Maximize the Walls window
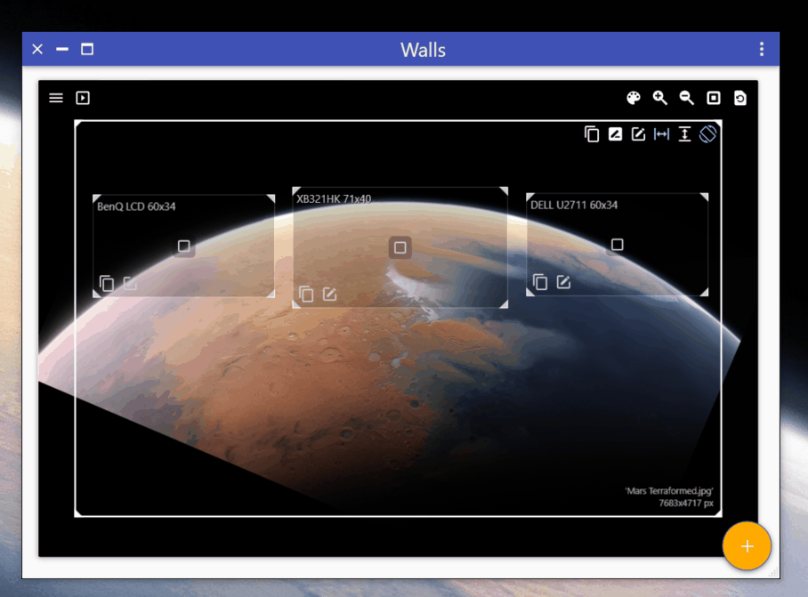 coord(87,50)
